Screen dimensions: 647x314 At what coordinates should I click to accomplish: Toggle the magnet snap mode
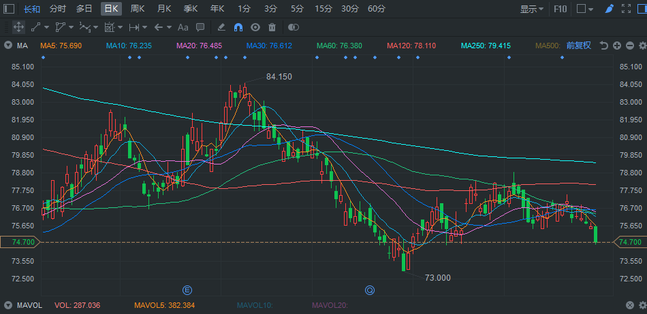pyautogui.click(x=238, y=27)
